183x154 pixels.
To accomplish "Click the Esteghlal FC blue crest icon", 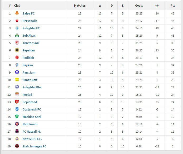I will 17,28.
